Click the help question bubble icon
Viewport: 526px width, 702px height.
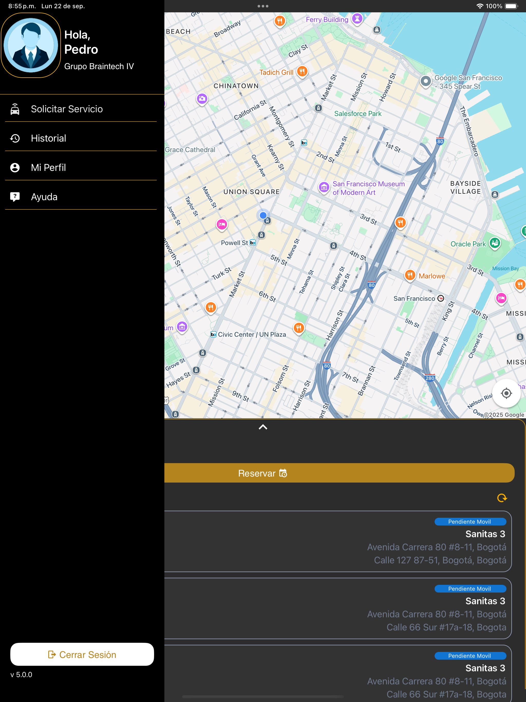click(15, 197)
